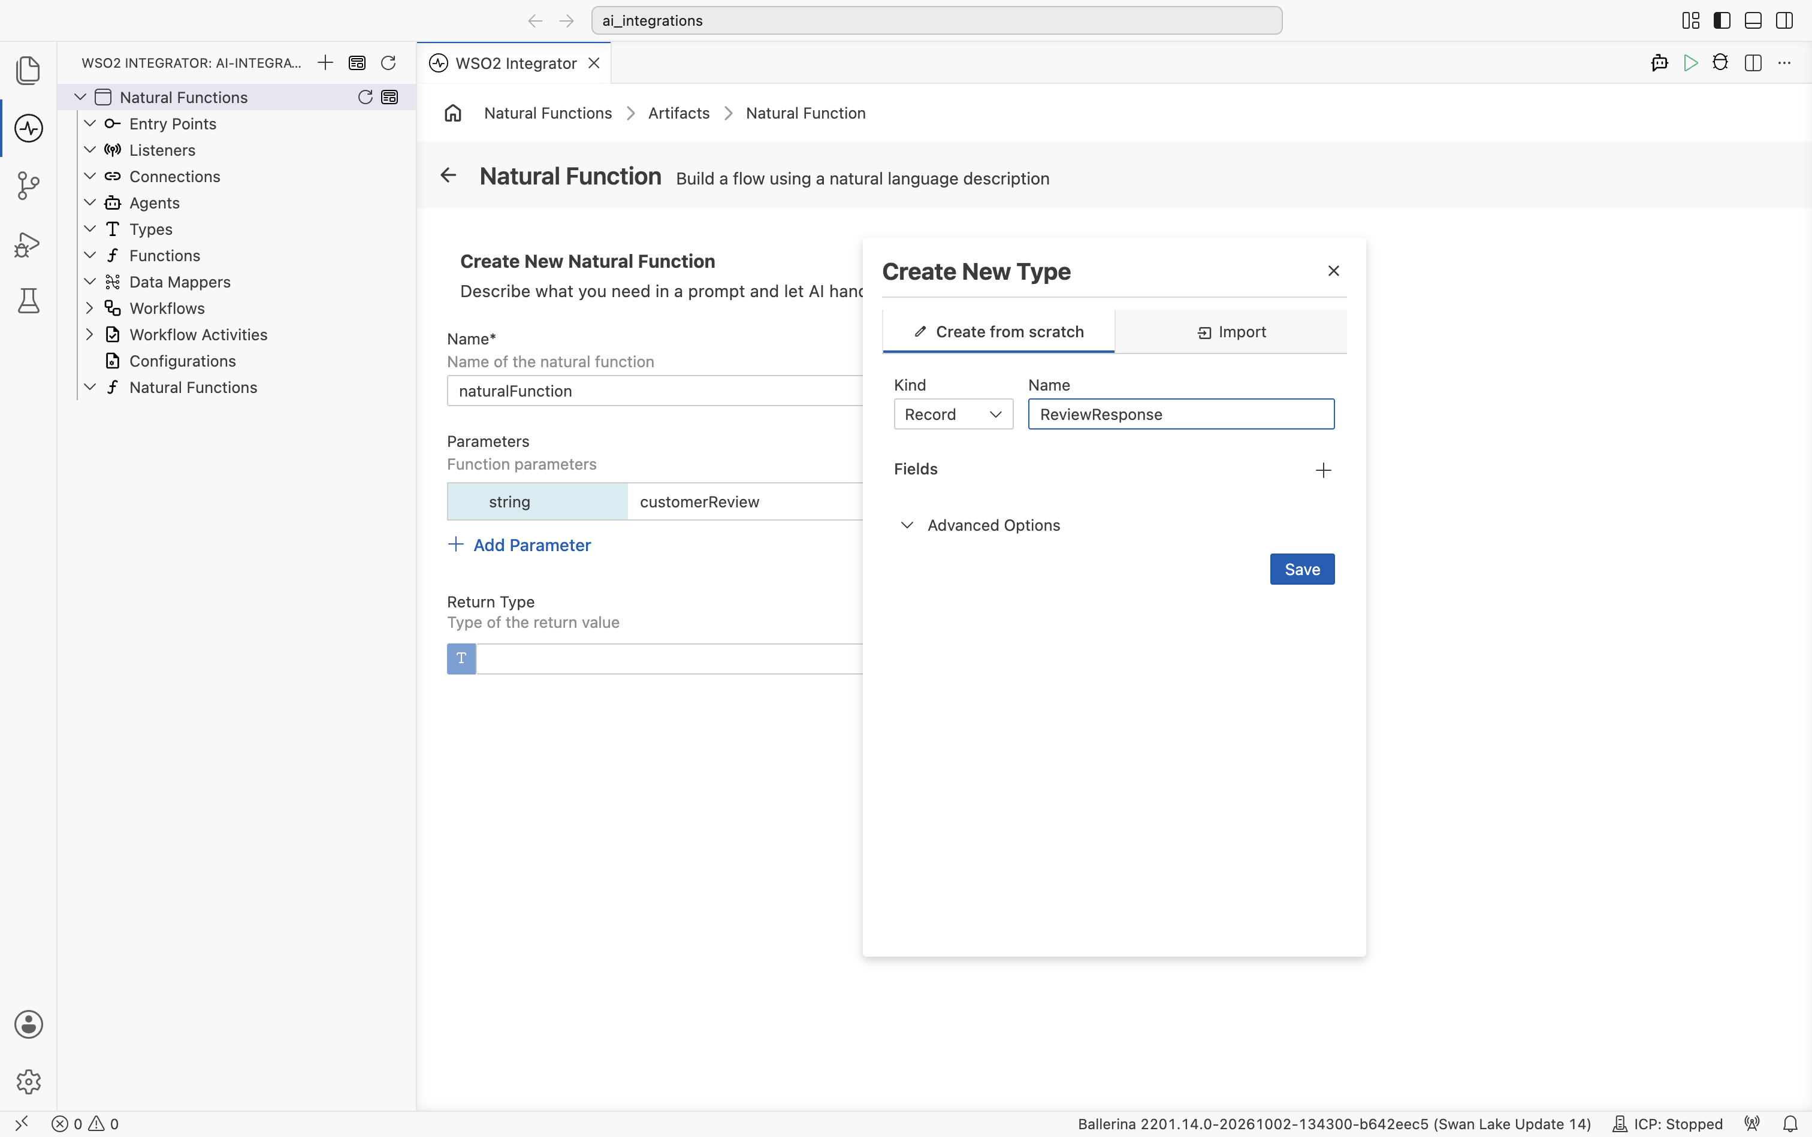The height and width of the screenshot is (1137, 1812).
Task: Close the Create New Type dialog
Action: [x=1334, y=271]
